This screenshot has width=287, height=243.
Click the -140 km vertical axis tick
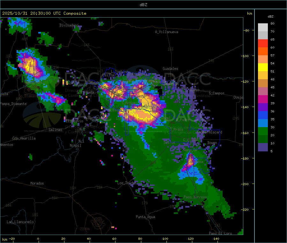point(245,107)
